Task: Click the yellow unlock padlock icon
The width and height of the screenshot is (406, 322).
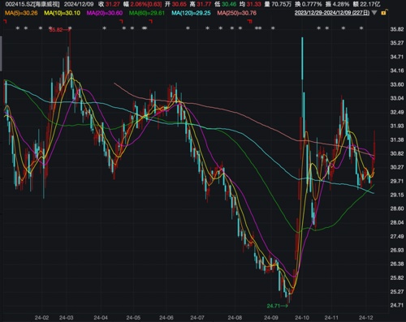Action: point(383,13)
